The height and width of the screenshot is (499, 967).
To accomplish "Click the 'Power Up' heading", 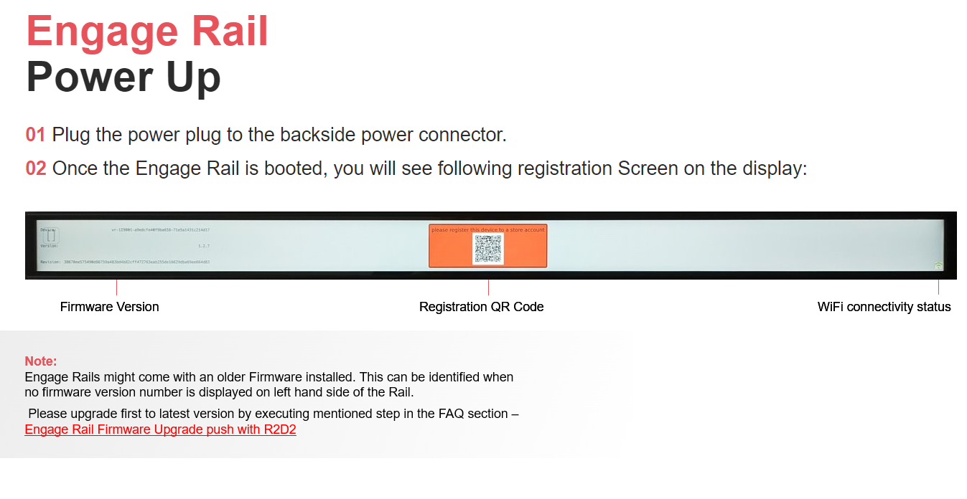I will (123, 77).
